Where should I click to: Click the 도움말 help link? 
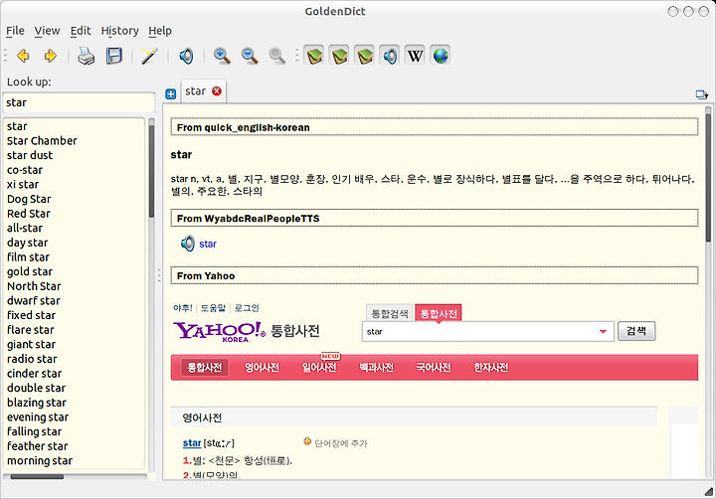coord(213,308)
